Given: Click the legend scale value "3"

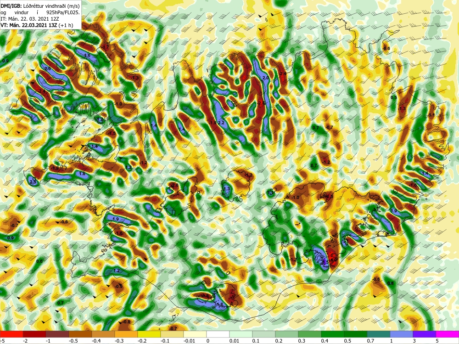Looking at the screenshot, I should click(414, 340).
